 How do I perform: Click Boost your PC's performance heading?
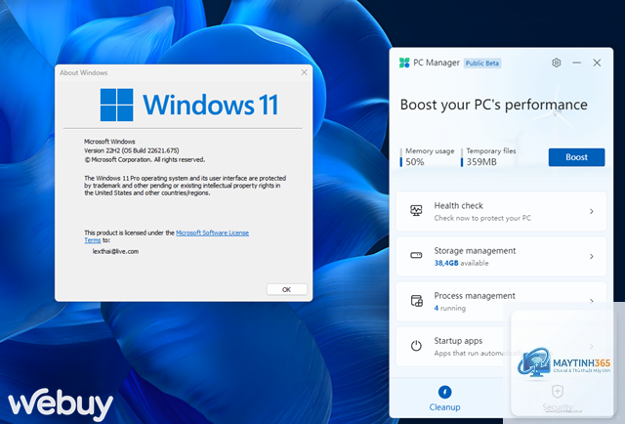coord(493,105)
